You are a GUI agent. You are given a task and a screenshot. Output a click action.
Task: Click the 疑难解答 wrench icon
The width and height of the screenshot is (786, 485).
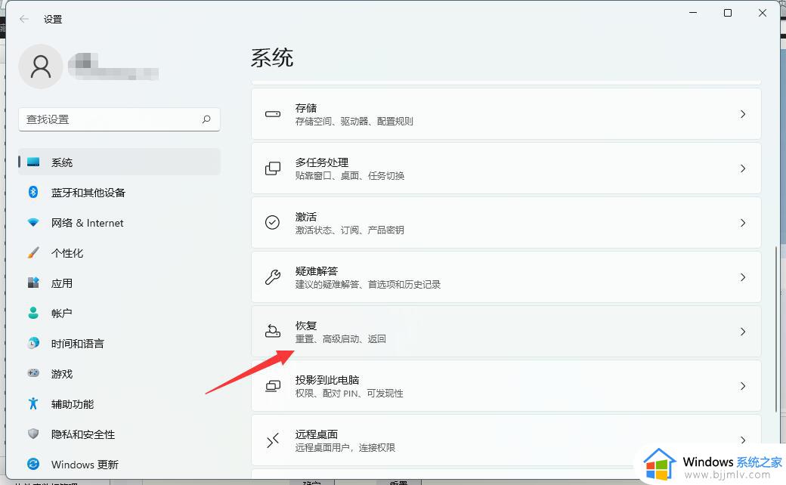(x=273, y=277)
